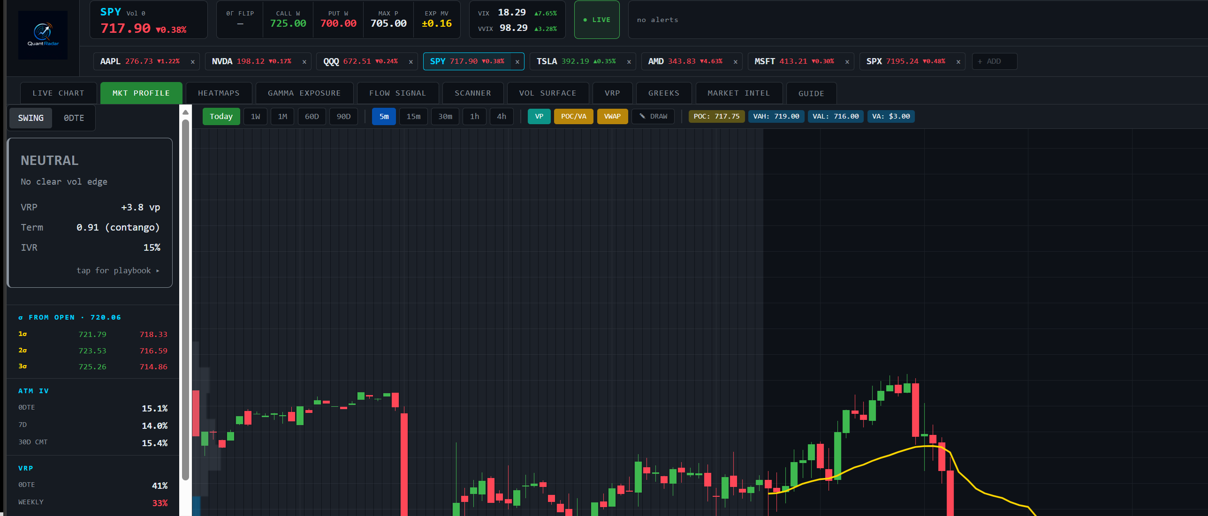Click the VAH: 719.00 badge
Screen dimensions: 1208x516
[x=776, y=117]
